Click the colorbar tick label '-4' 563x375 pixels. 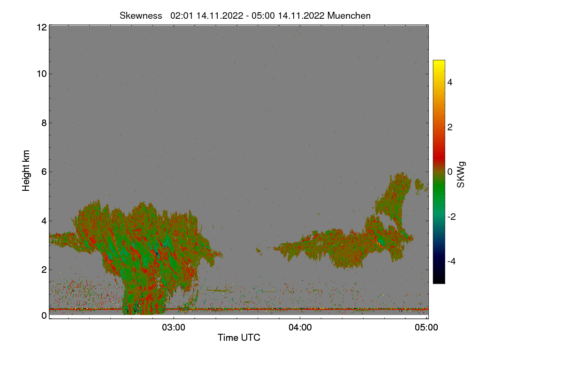coord(452,261)
